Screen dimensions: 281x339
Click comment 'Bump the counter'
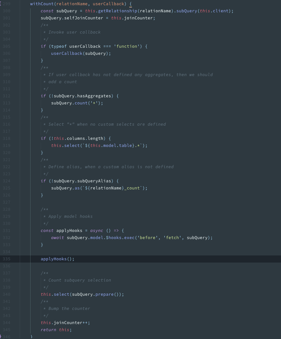point(69,308)
